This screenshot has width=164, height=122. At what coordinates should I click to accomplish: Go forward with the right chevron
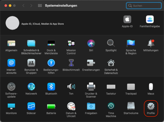click(31, 6)
